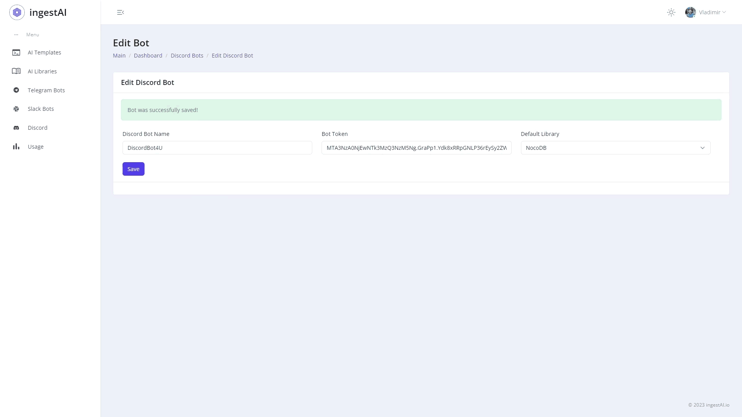Click the 'Edit Bot' page heading

(x=131, y=43)
